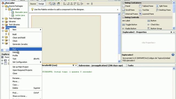The image size is (176, 99).
Task: Collapse Source Packages node under Buscador
Action: click(x=3, y=6)
